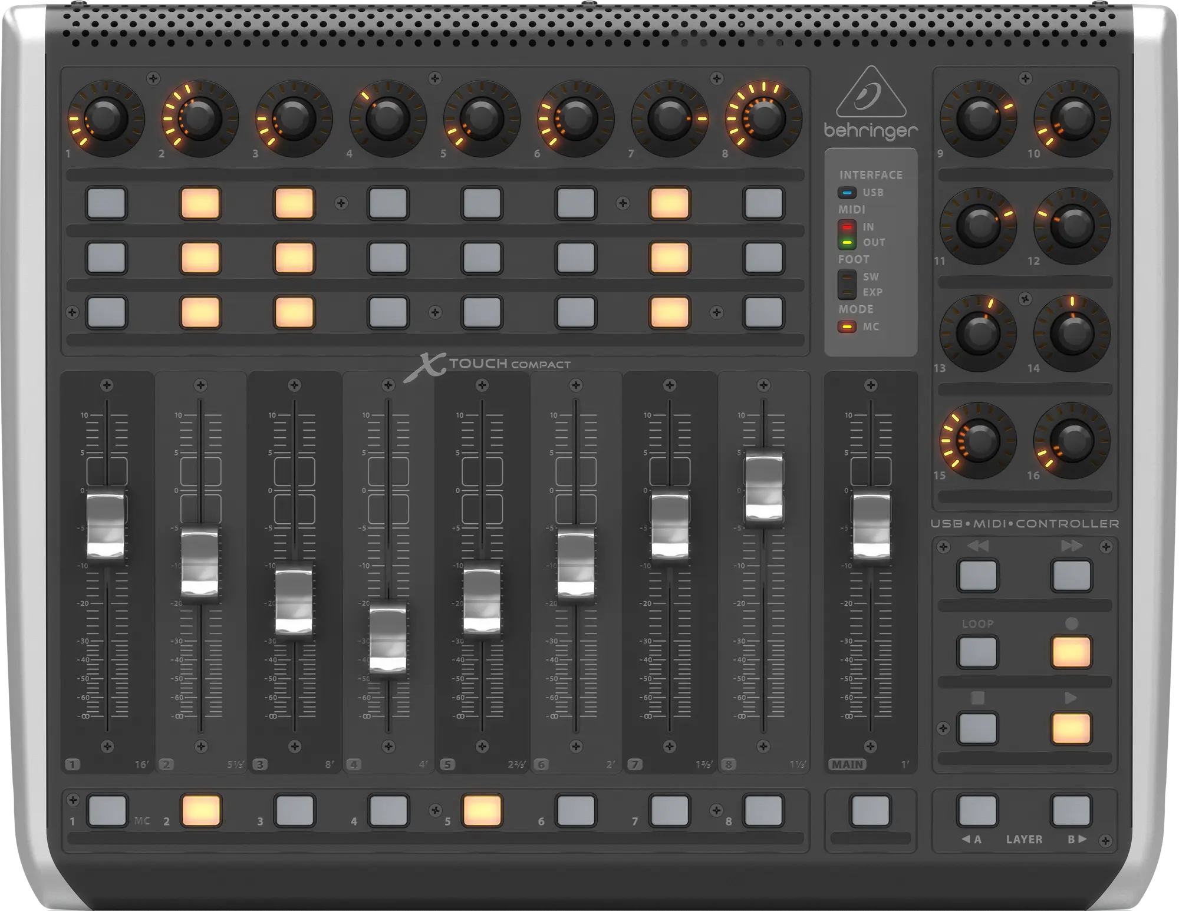Click second-row button under encoder 8
This screenshot has height=911, width=1179.
pos(763,258)
